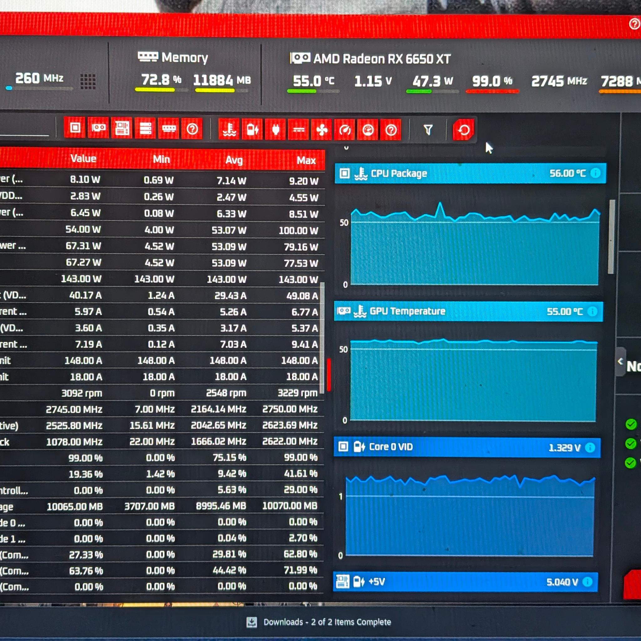The width and height of the screenshot is (641, 641).
Task: Click the info icon on GPU Temperature graph
Action: point(592,311)
